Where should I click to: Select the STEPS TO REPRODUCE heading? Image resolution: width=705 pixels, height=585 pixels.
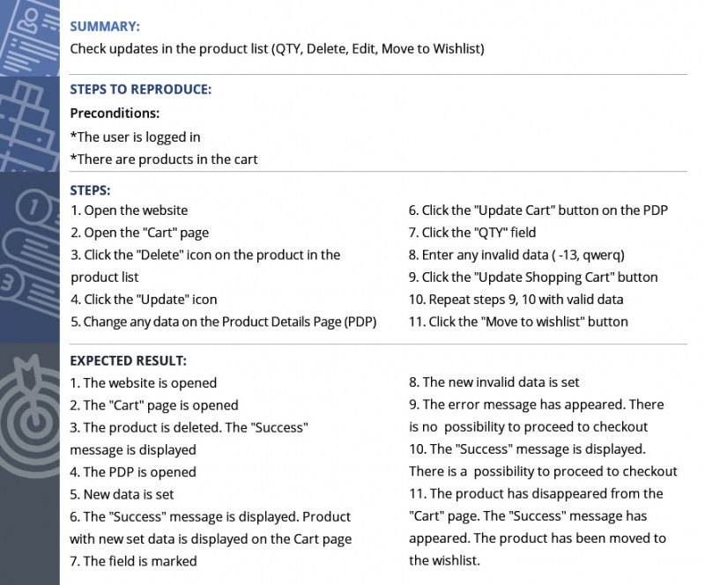point(141,90)
